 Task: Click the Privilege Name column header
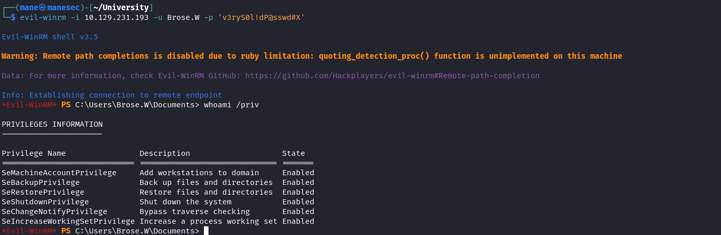pyautogui.click(x=34, y=153)
